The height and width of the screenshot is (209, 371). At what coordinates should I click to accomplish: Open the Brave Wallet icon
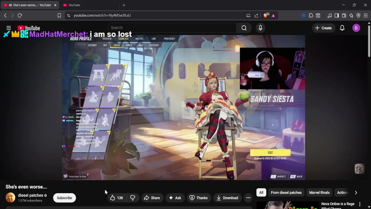(x=344, y=15)
